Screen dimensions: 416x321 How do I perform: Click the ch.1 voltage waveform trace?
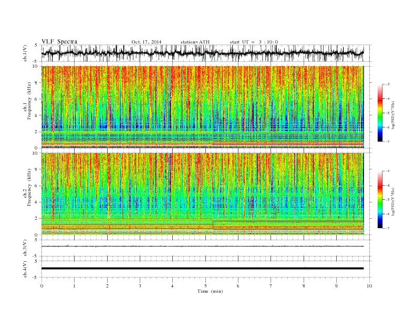202,53
